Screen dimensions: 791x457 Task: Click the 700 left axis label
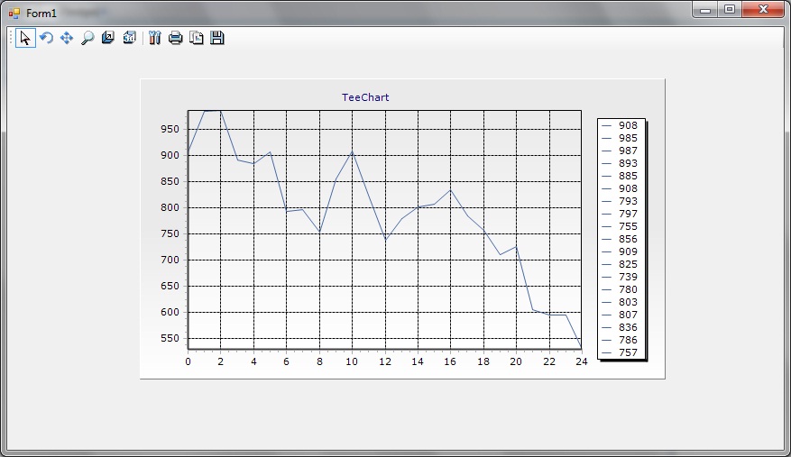point(170,260)
